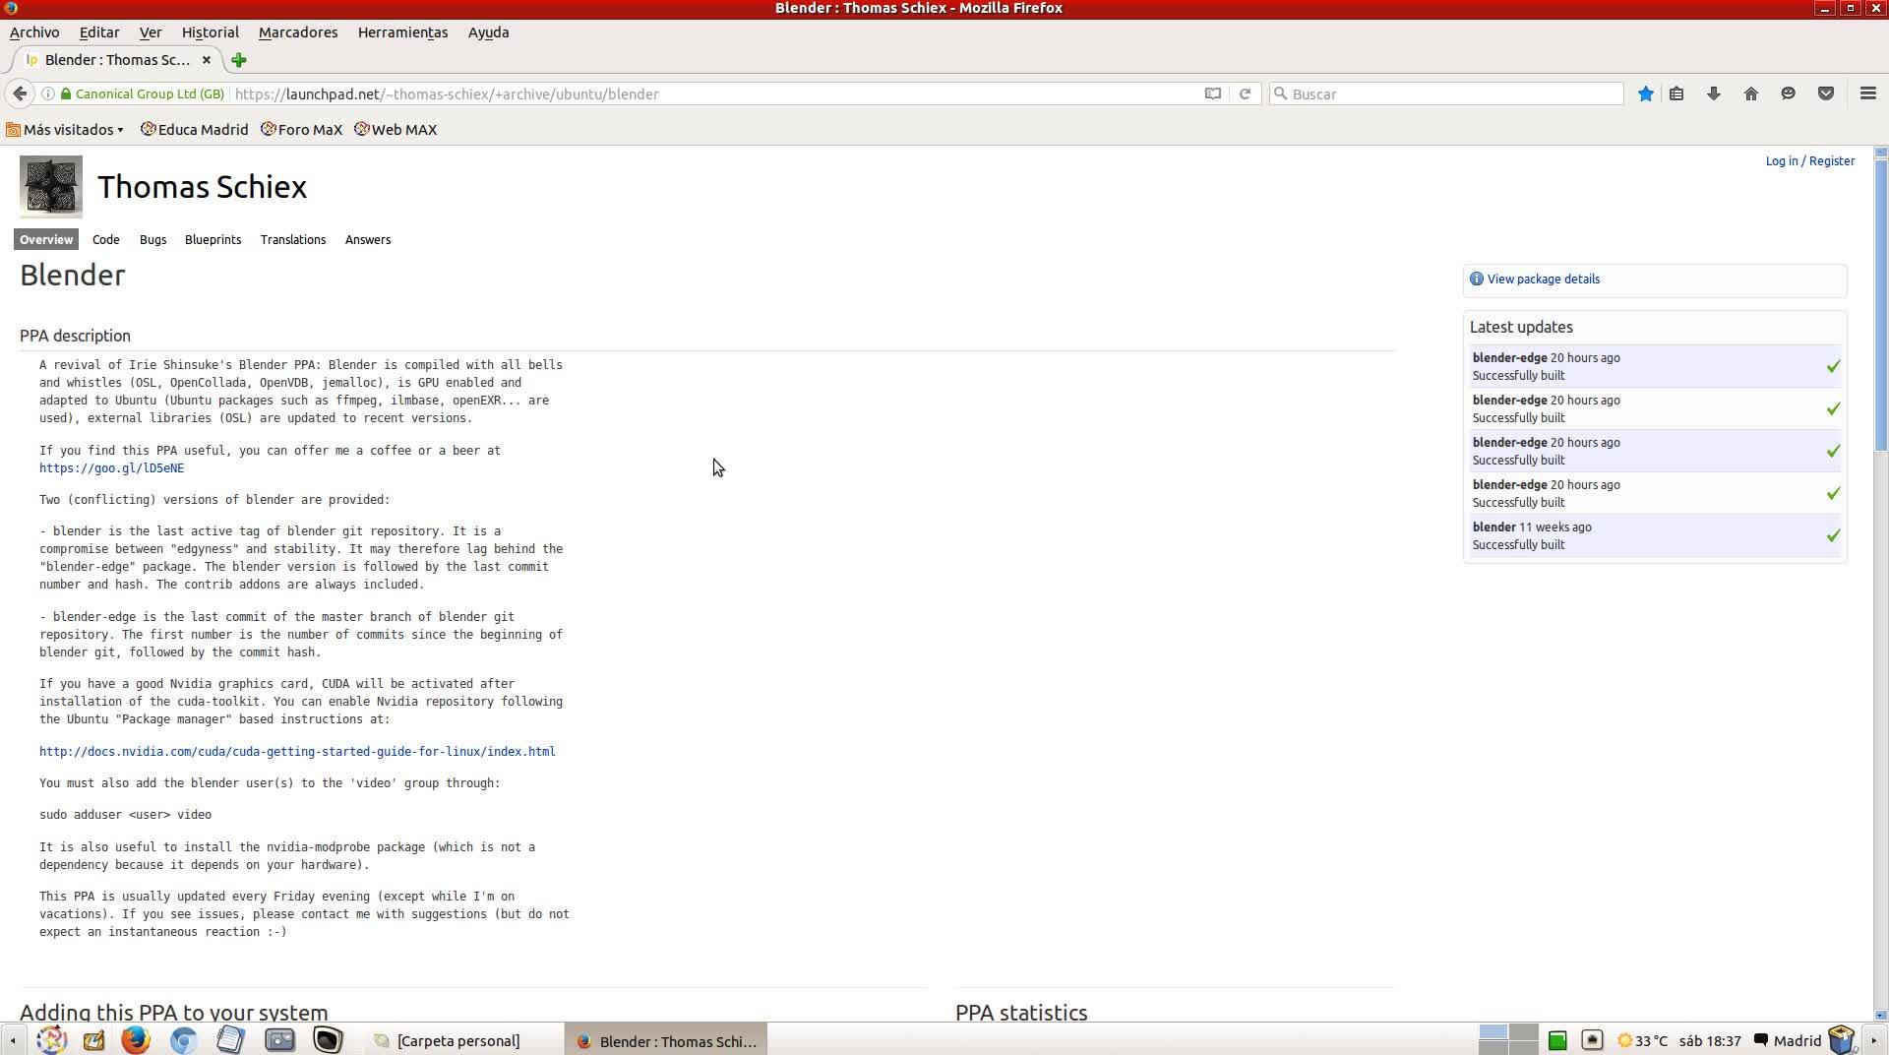Open a new tab with the plus icon

point(238,60)
